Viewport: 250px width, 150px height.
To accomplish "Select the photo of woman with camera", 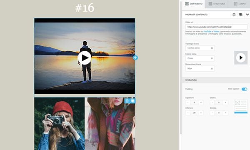I will coord(60,124).
